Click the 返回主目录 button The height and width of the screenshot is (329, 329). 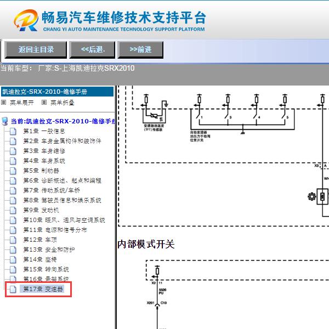click(36, 50)
